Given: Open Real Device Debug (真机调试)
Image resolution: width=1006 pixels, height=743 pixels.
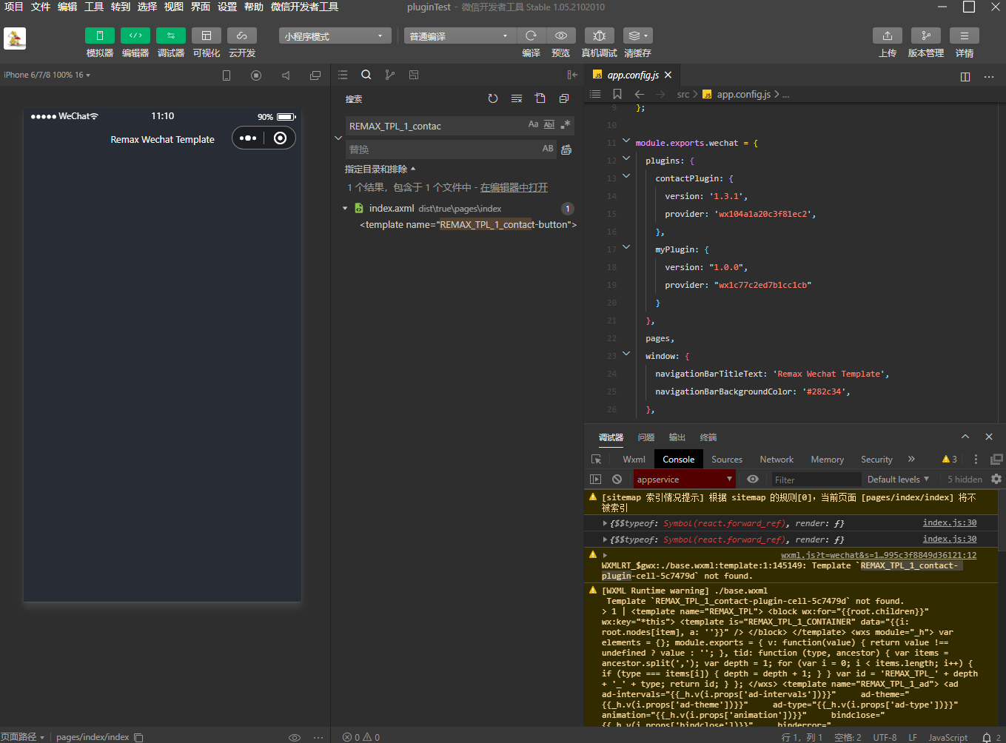Looking at the screenshot, I should coord(599,36).
